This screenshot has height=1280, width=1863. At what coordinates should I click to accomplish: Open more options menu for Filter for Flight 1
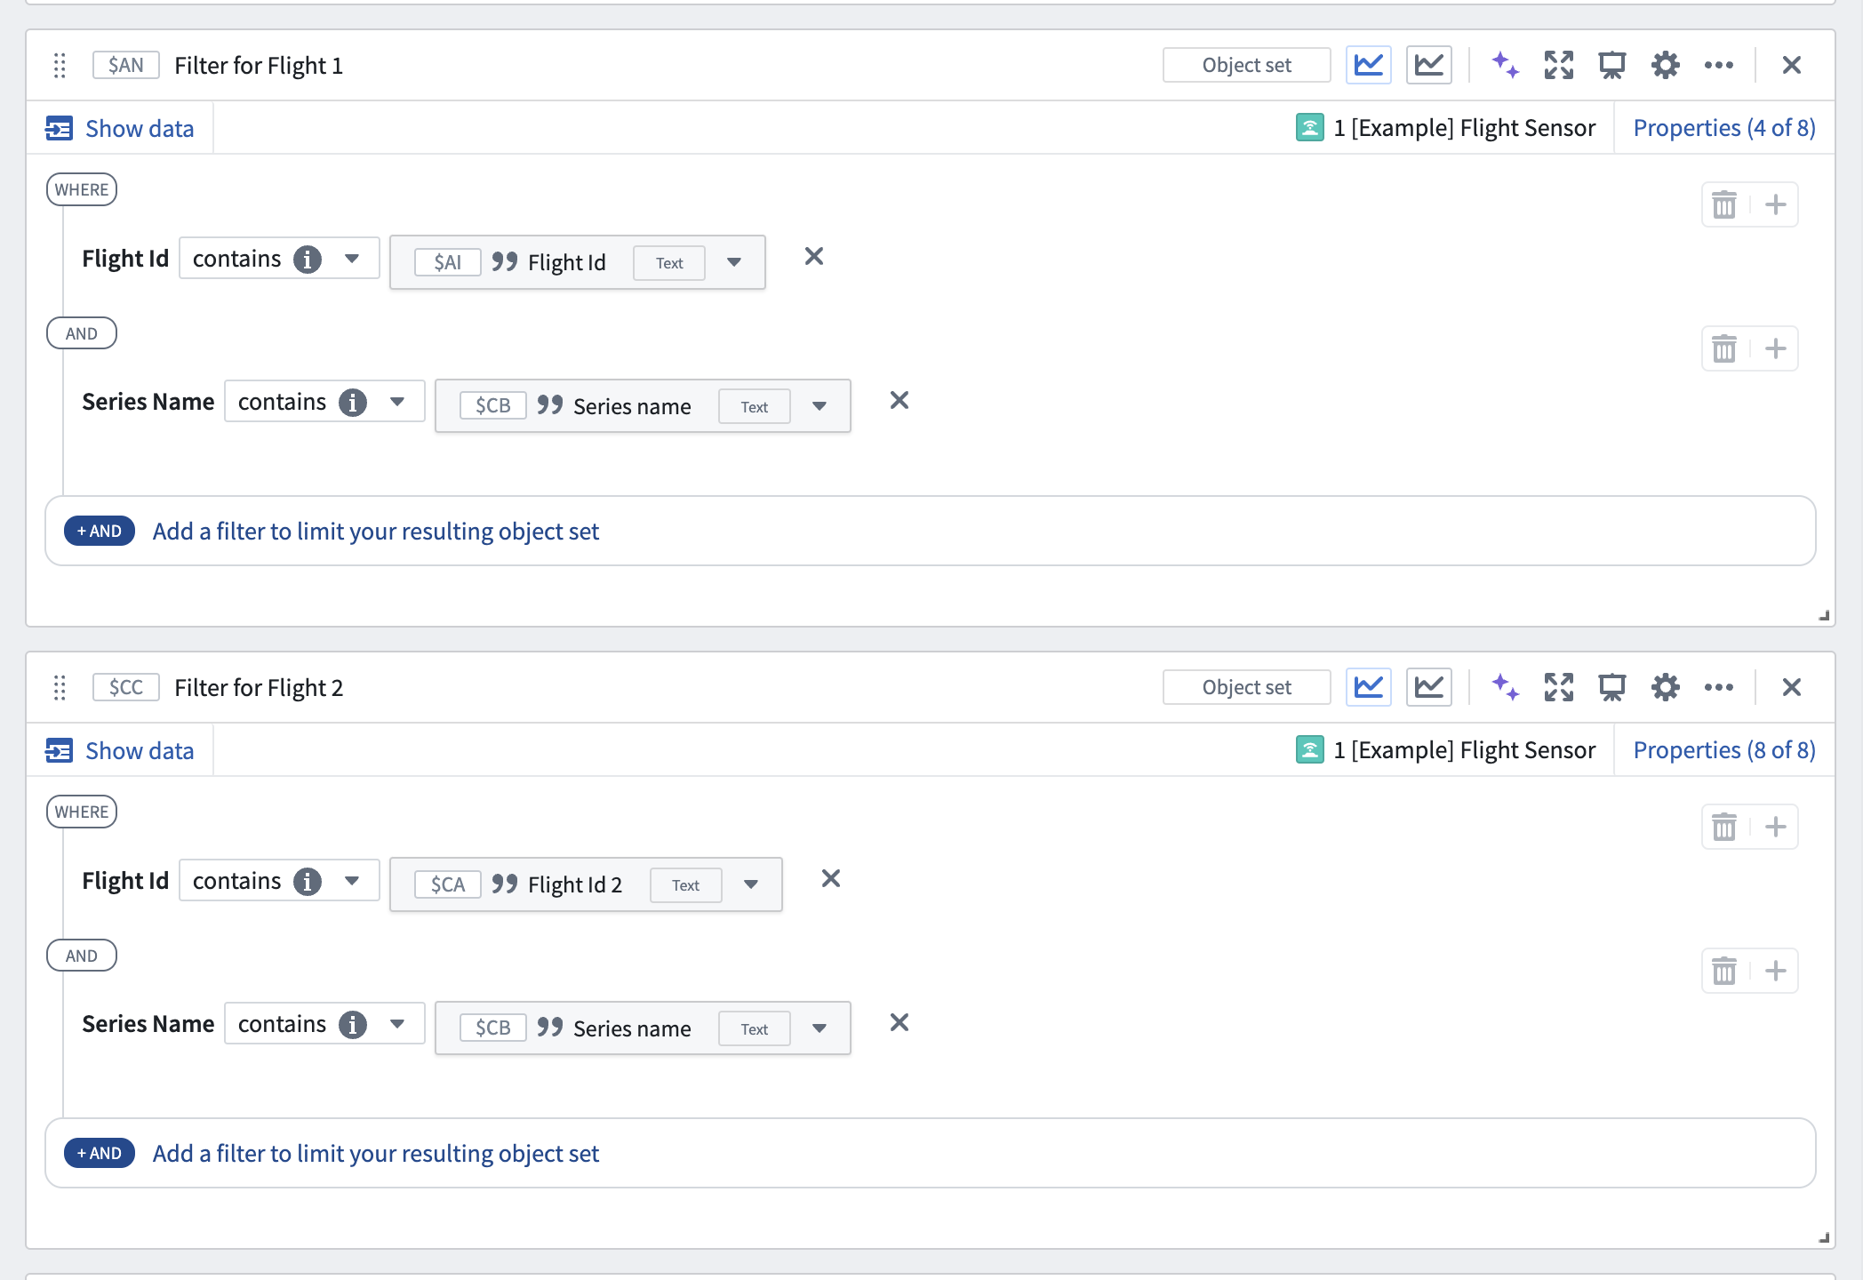tap(1719, 65)
